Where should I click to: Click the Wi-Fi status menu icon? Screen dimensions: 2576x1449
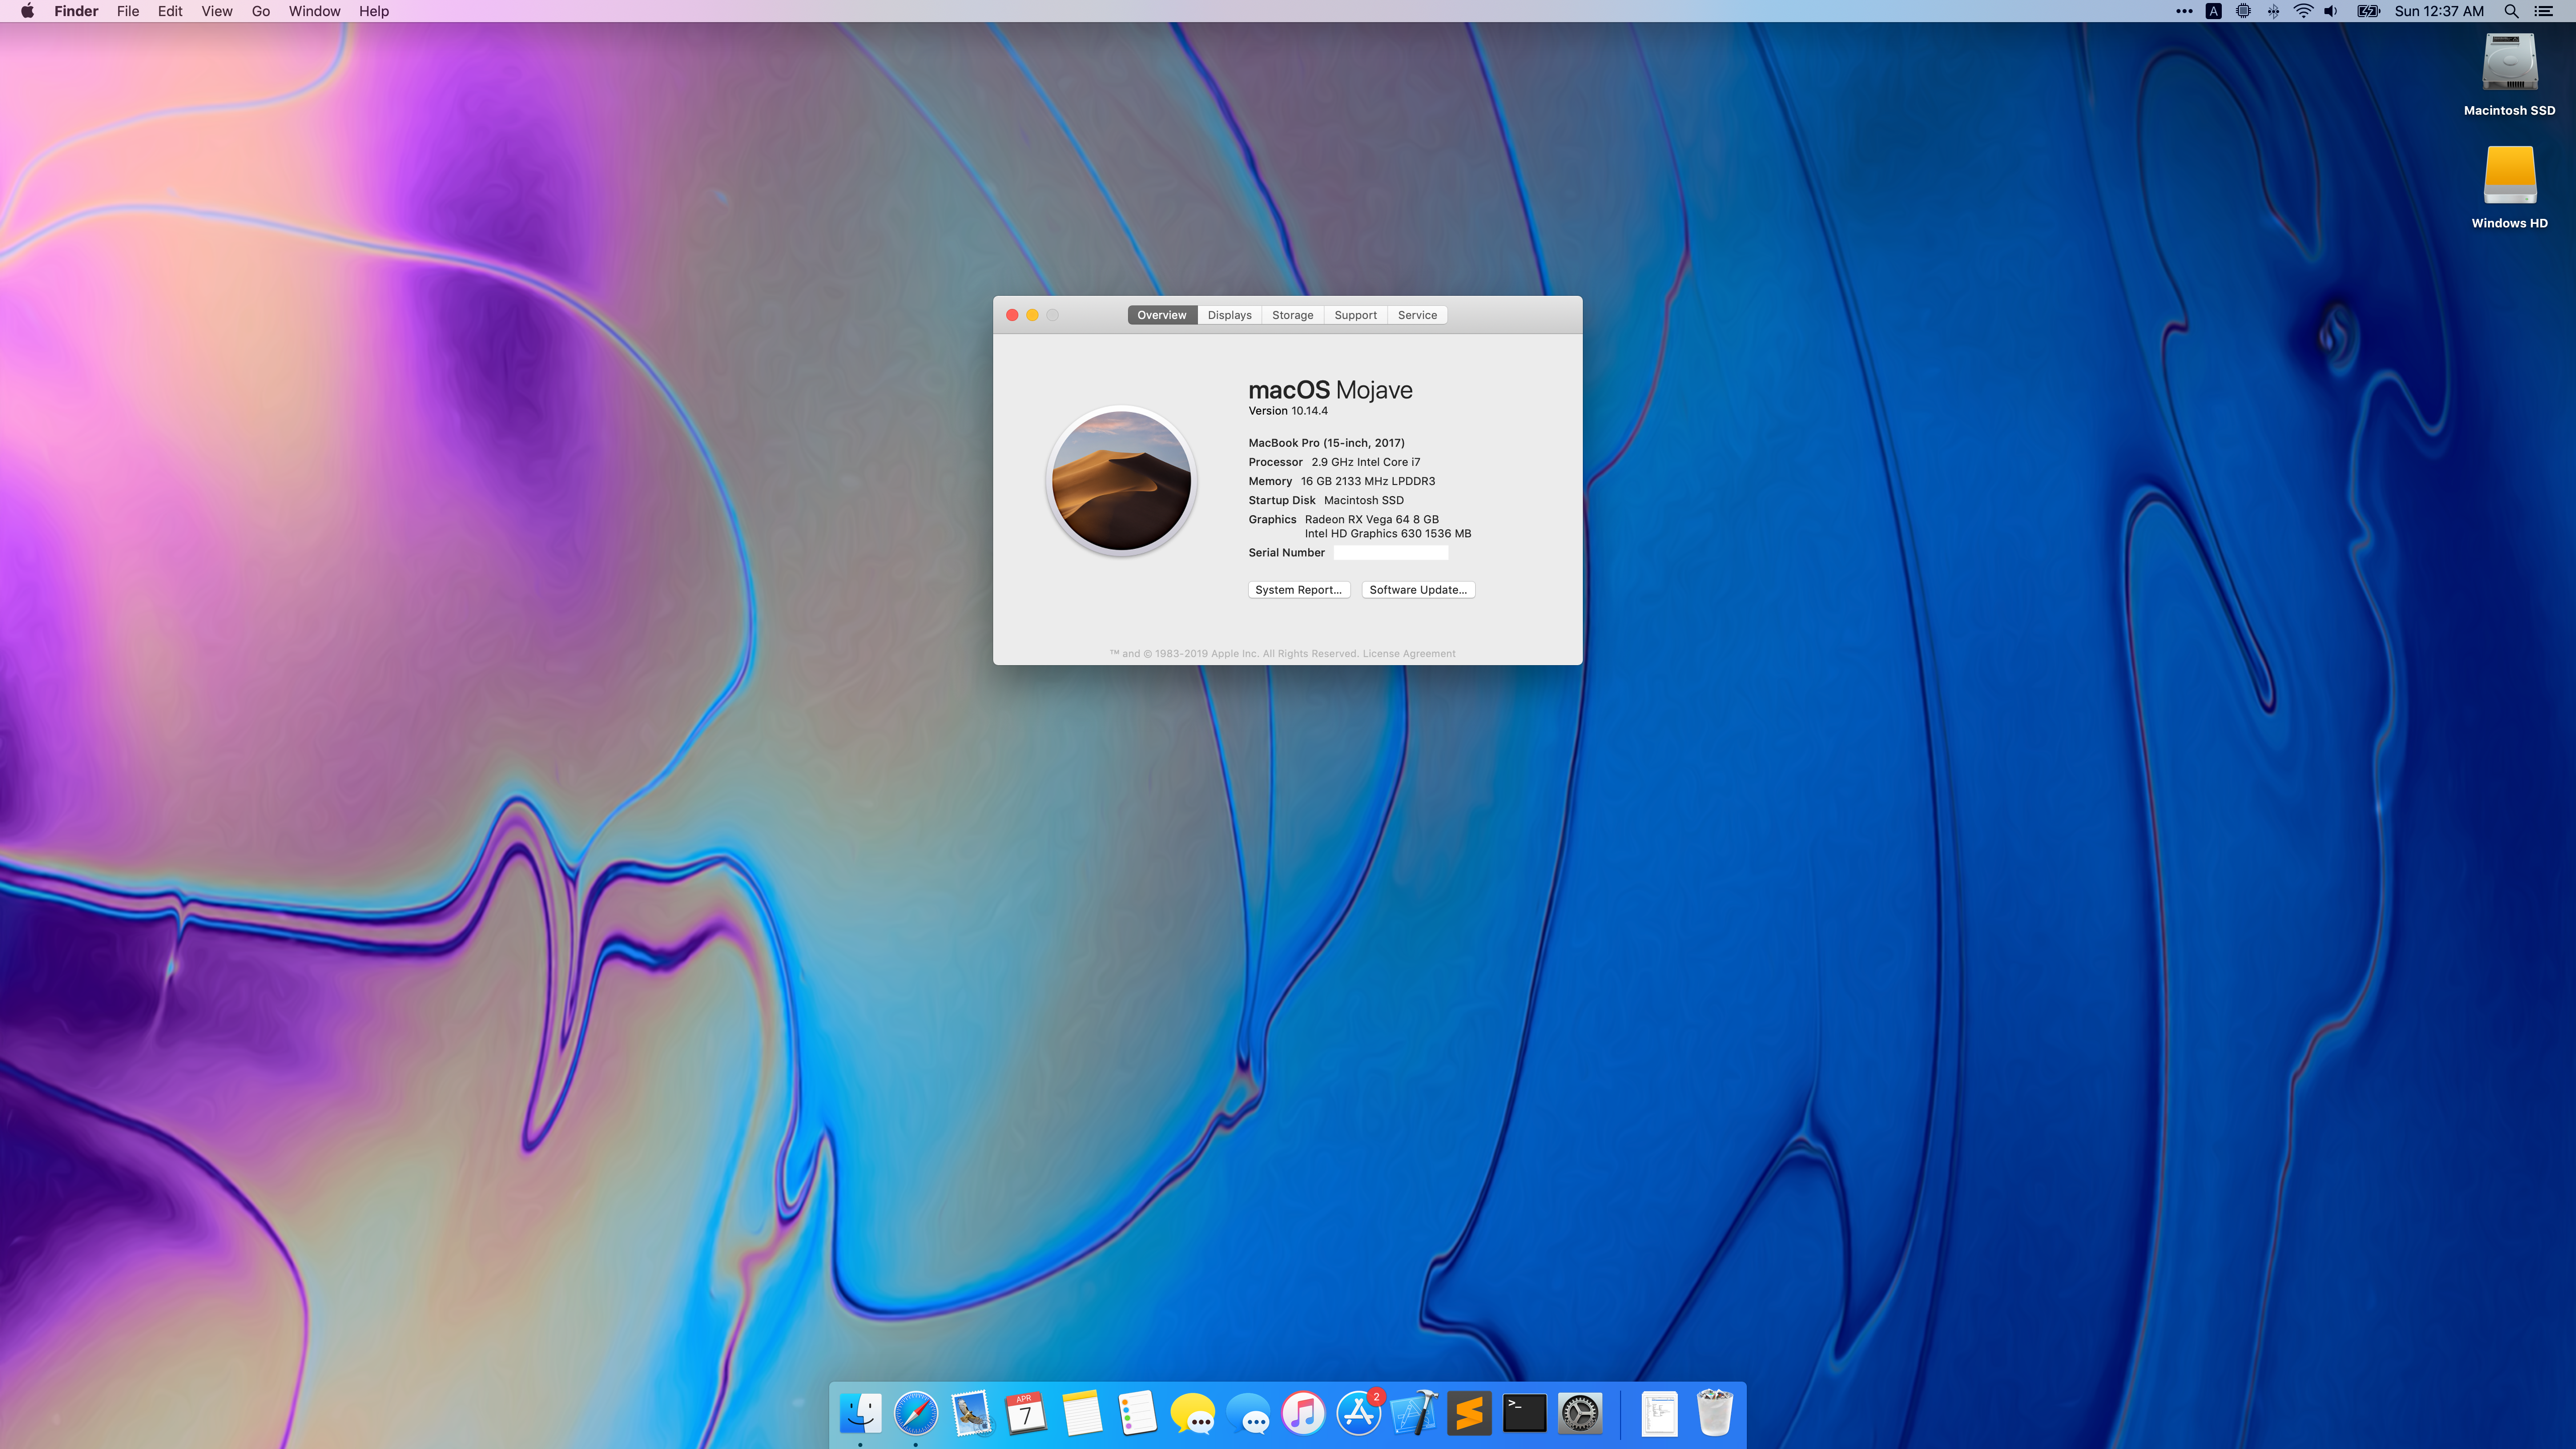pos(2303,11)
